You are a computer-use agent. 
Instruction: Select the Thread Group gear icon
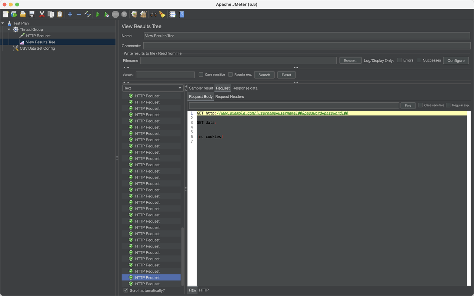[x=16, y=29]
